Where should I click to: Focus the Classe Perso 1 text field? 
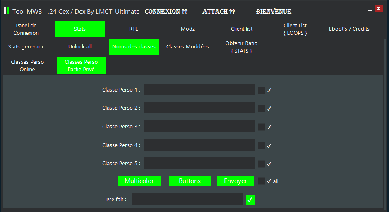pyautogui.click(x=199, y=89)
